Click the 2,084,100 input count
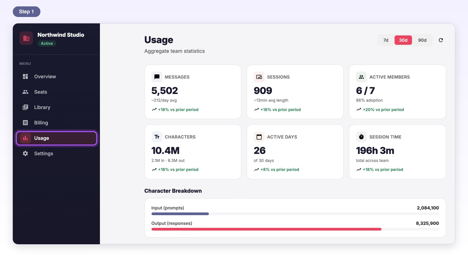Image resolution: width=468 pixels, height=257 pixels. pos(428,208)
